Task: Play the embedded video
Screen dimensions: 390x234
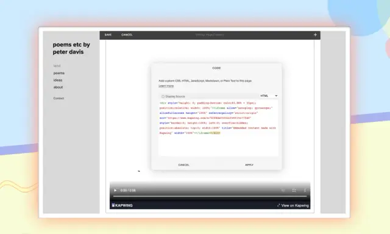Action: (115, 191)
